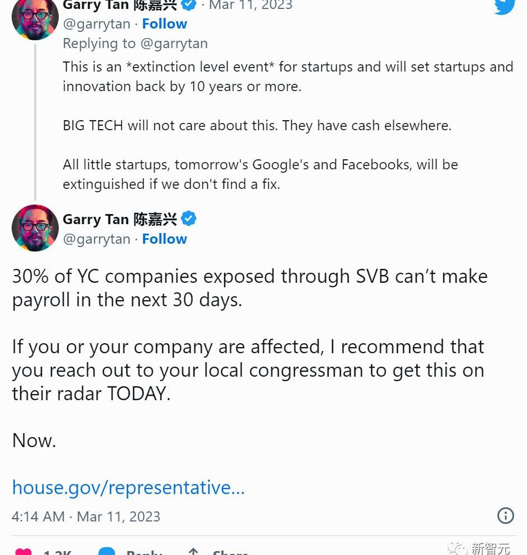Click the WeChat watermark logo
Screen dimensions: 527x555
pos(460,548)
